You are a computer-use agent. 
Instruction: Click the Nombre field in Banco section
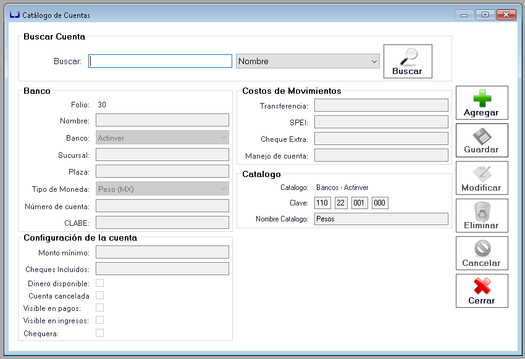click(162, 120)
